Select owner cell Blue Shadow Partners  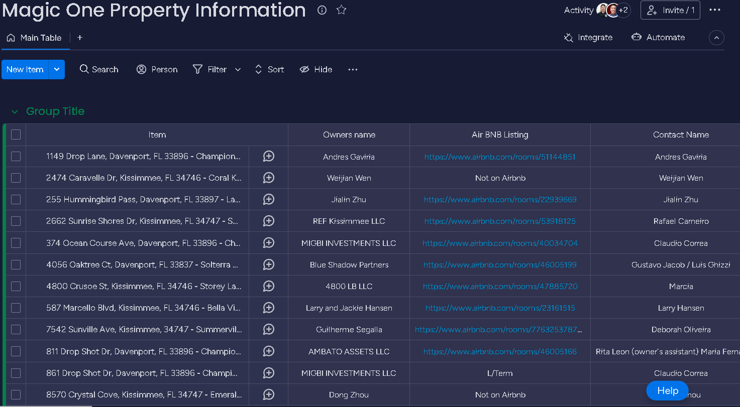click(349, 265)
